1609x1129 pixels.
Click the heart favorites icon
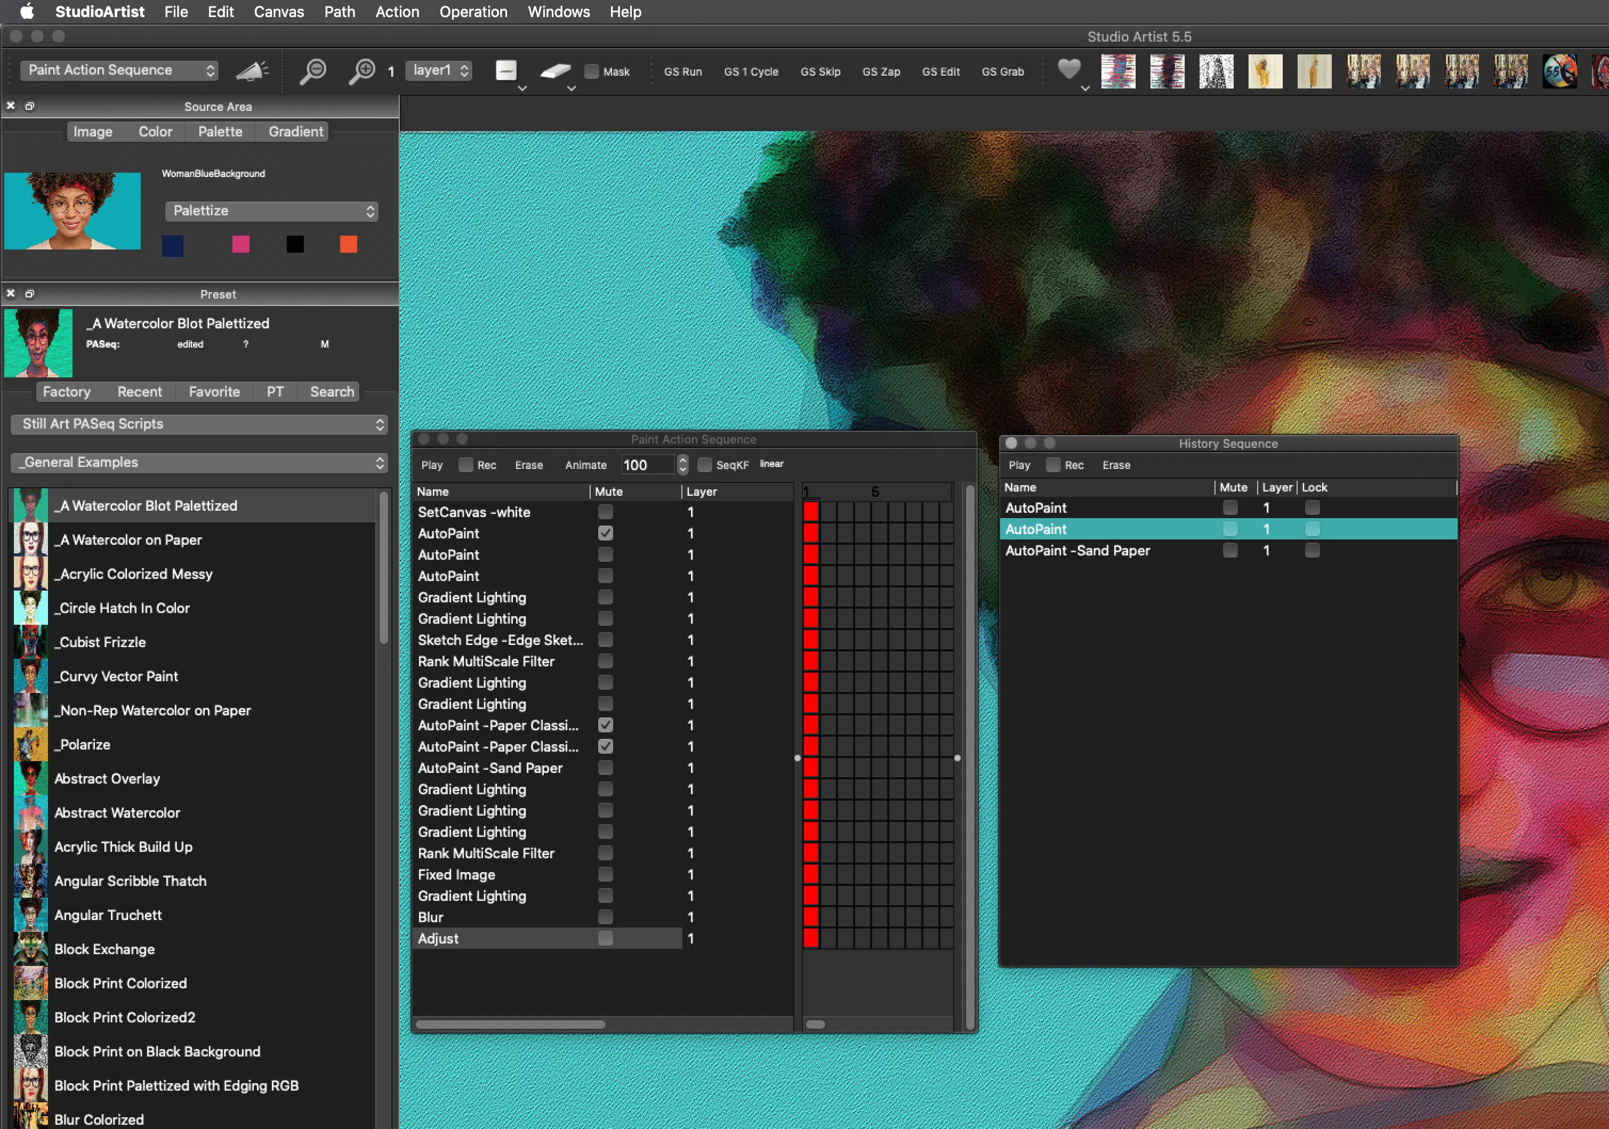[x=1069, y=69]
